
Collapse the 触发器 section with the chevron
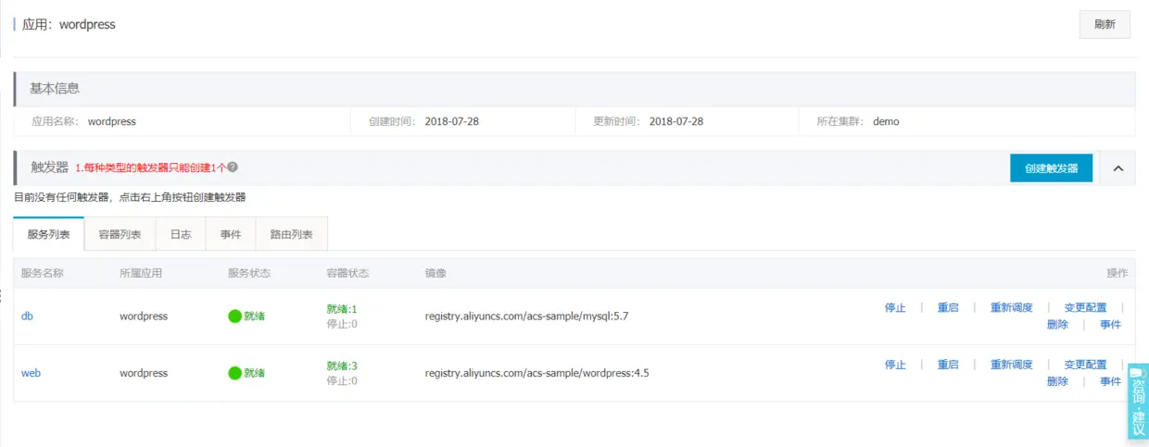click(1117, 168)
